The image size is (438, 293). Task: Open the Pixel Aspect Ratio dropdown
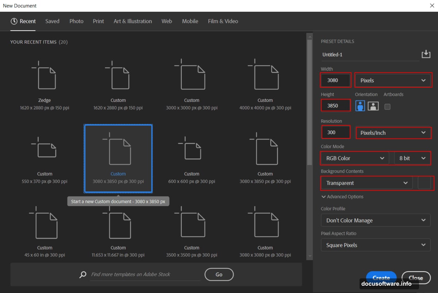(x=376, y=245)
